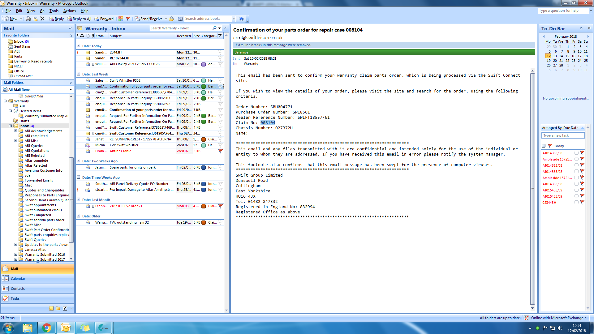Click Reply to All button
This screenshot has height=334, width=594.
79,19
